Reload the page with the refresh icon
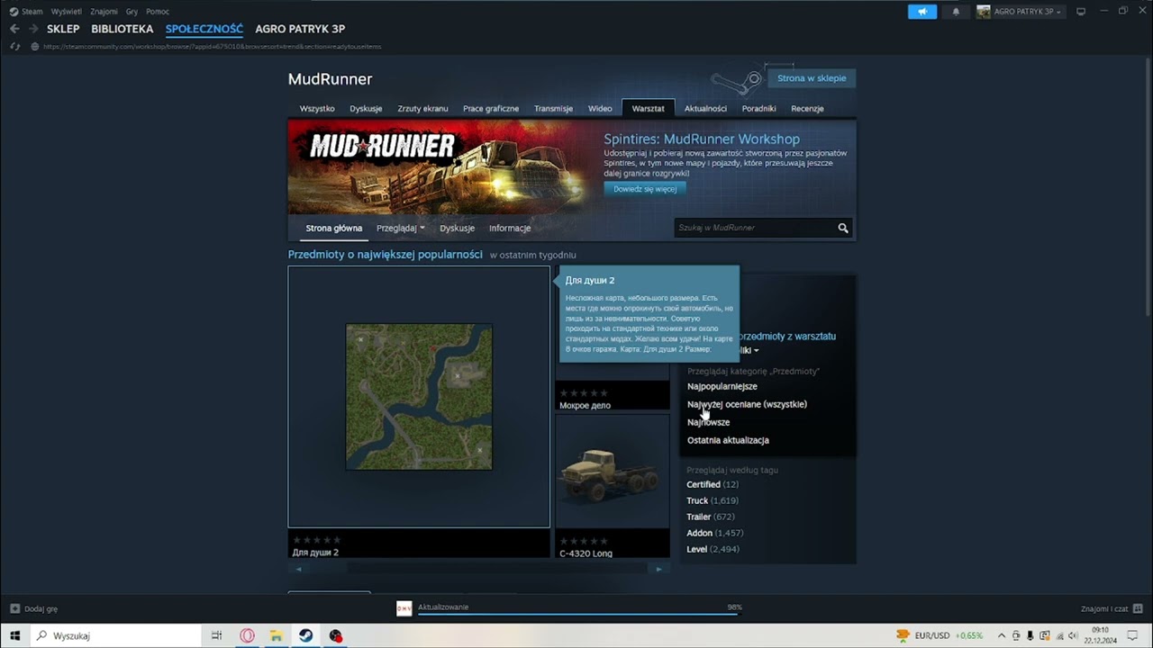Image resolution: width=1153 pixels, height=648 pixels. coord(14,46)
